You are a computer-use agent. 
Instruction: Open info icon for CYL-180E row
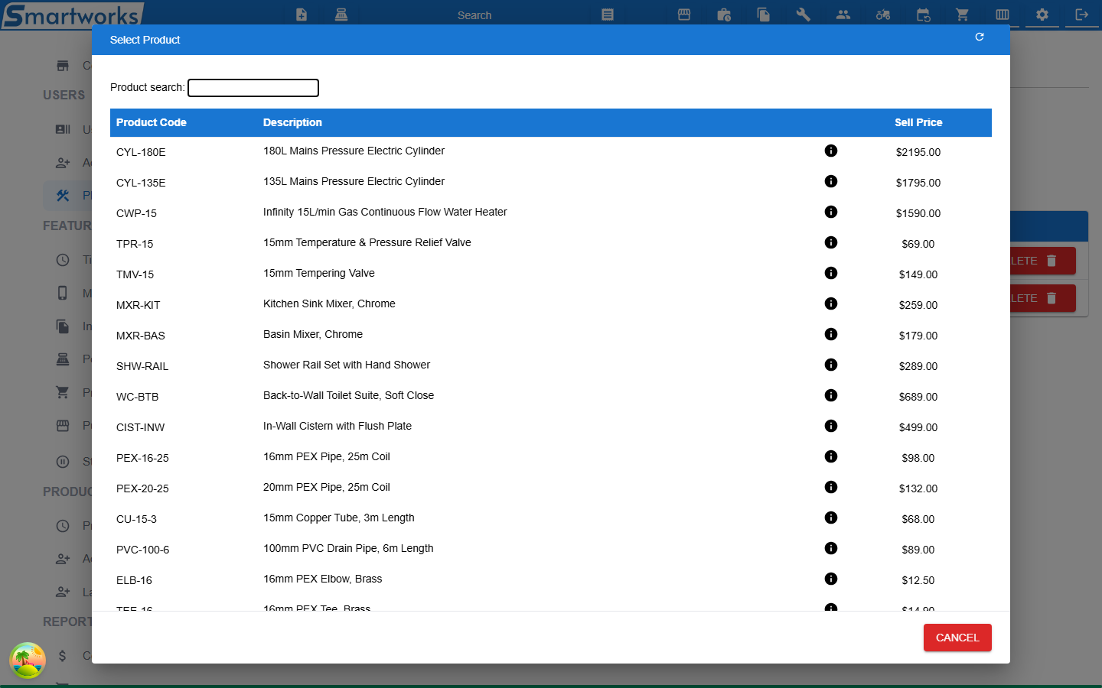831,151
